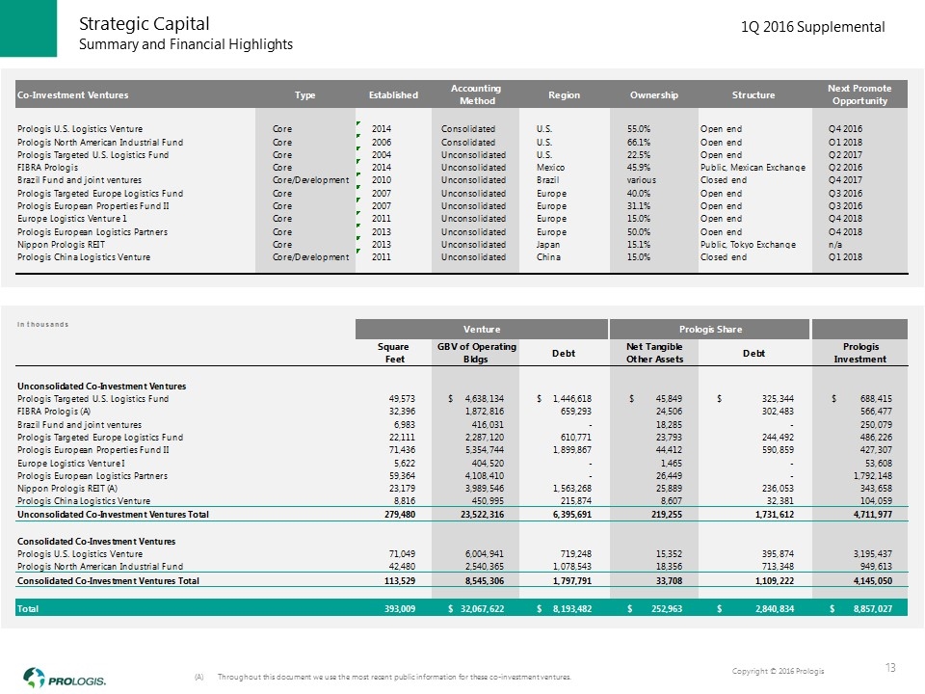Click page number 13
This screenshot has height=694, width=925.
click(x=889, y=668)
